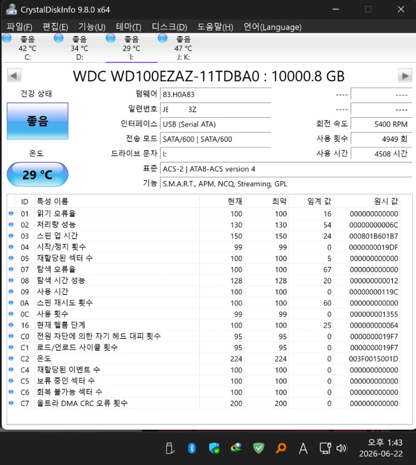Select the row 0A 스핀 재시도 횟수
This screenshot has width=416, height=465.
[204, 303]
